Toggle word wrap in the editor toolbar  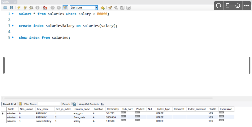click(128, 8)
